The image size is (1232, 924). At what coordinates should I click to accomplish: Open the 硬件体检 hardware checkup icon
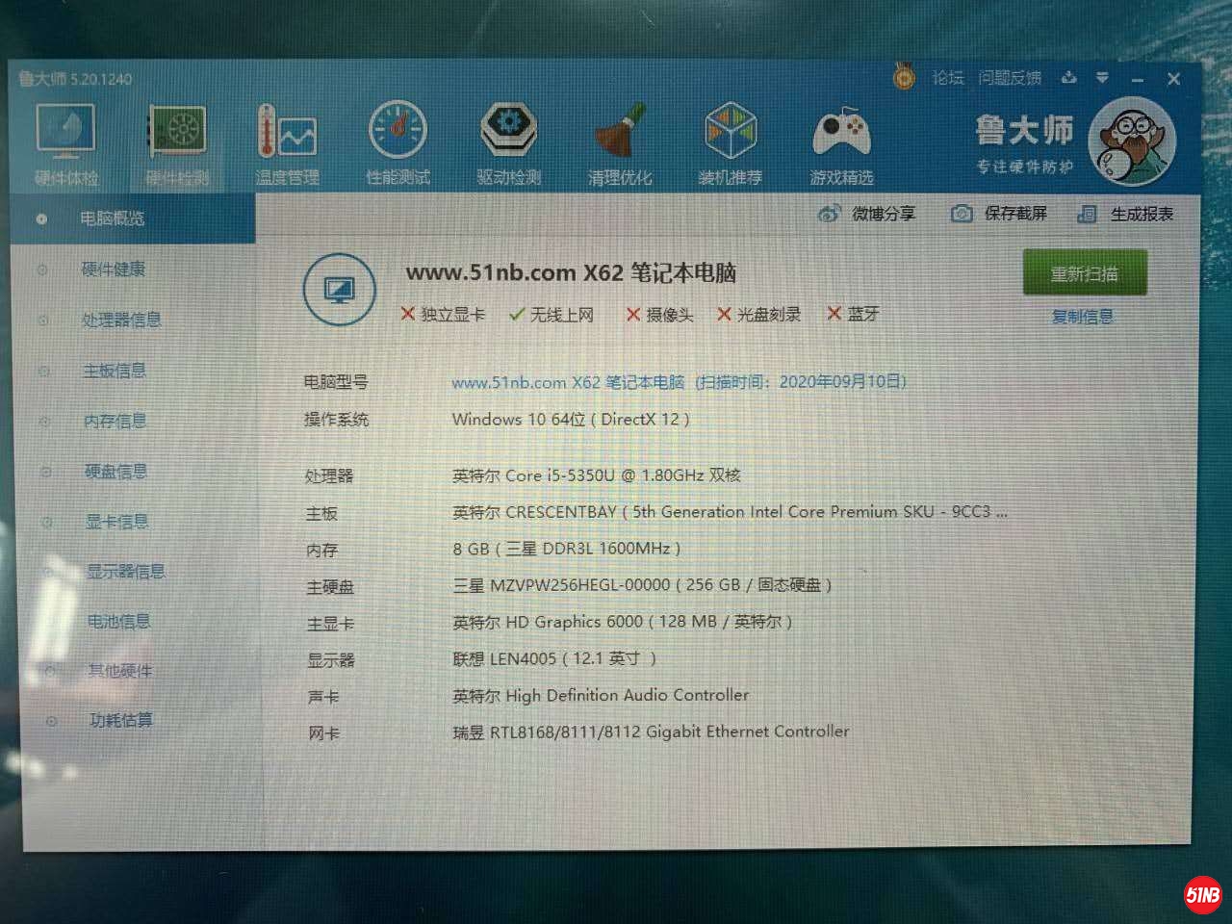tap(65, 143)
